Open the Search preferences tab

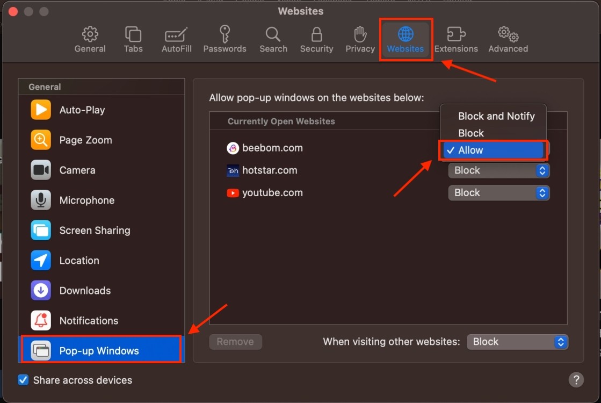click(x=273, y=40)
